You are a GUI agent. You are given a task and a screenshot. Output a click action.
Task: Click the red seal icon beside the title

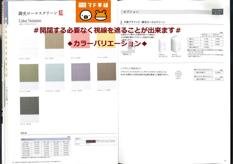61,13
